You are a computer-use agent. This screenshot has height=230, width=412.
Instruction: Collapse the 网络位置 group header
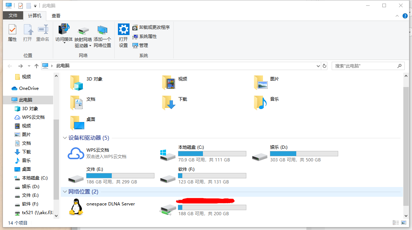[x=65, y=192]
